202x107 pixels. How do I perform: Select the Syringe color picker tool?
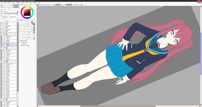point(28,24)
